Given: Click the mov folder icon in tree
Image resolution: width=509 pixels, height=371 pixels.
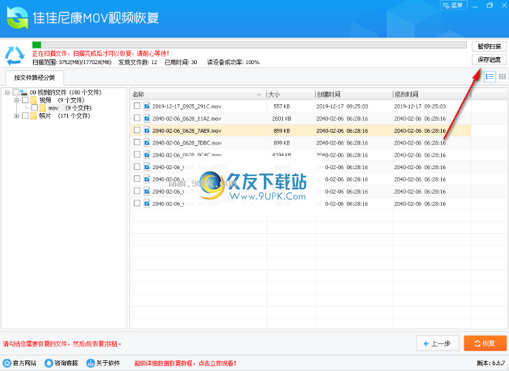Looking at the screenshot, I should [x=43, y=108].
